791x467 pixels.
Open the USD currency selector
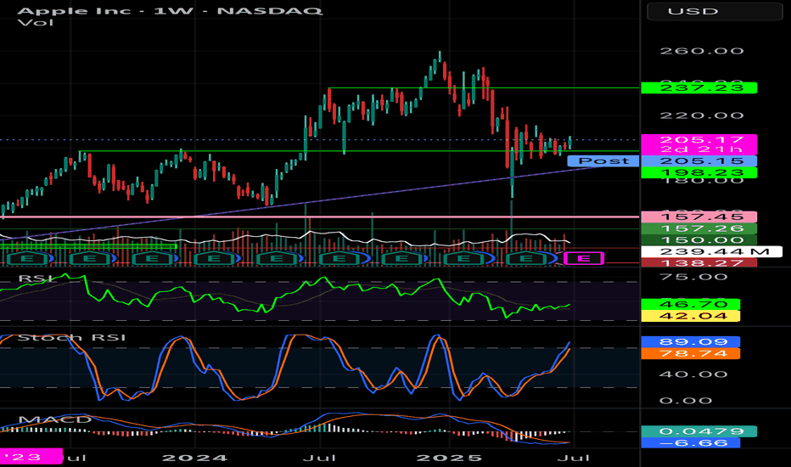tap(715, 11)
